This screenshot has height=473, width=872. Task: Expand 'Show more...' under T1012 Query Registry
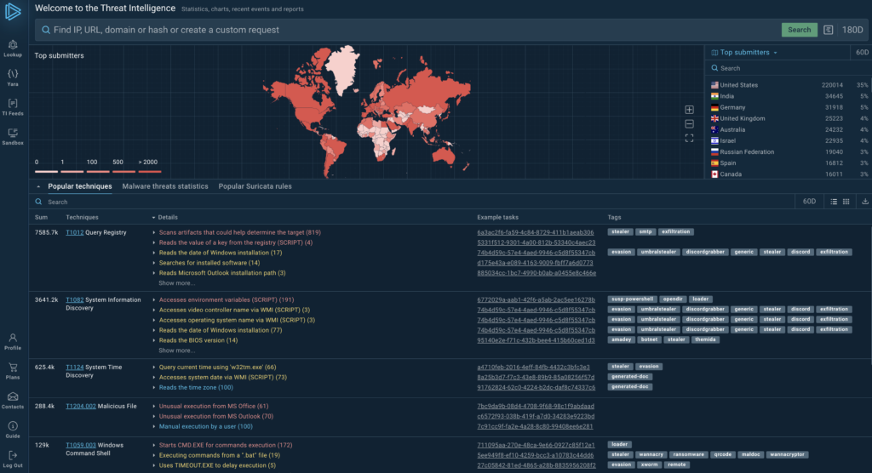176,282
